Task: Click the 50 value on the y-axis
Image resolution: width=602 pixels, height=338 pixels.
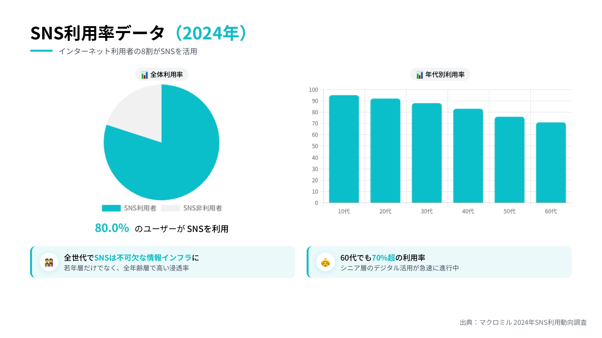Action: 315,146
